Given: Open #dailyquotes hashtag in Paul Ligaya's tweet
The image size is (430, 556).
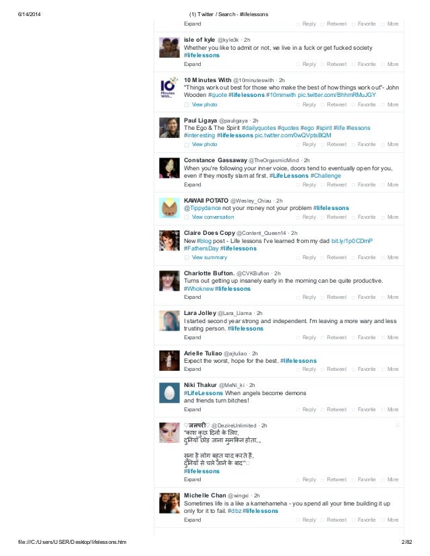Looking at the screenshot, I should (259, 128).
